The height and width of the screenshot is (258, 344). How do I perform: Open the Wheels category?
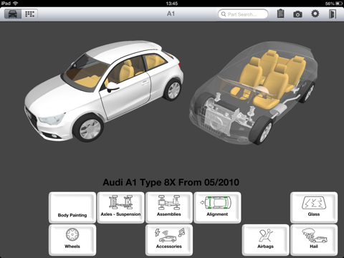[72, 240]
